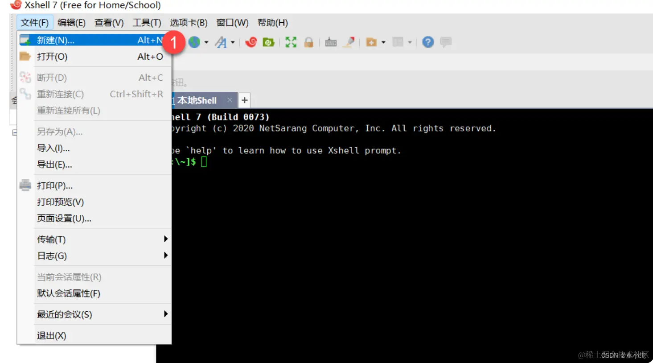
Task: Click the font settings icon
Action: (x=221, y=42)
